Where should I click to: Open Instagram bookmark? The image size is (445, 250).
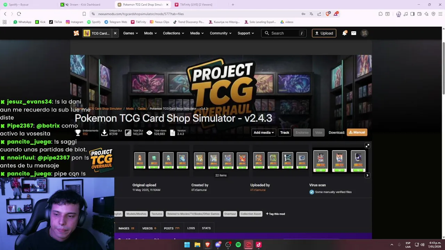74,22
